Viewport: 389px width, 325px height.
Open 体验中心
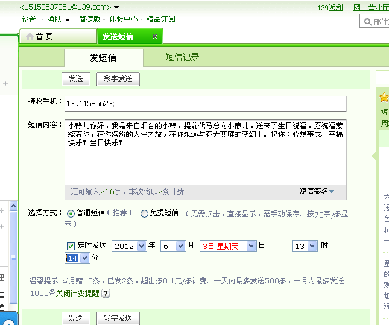[x=123, y=19]
